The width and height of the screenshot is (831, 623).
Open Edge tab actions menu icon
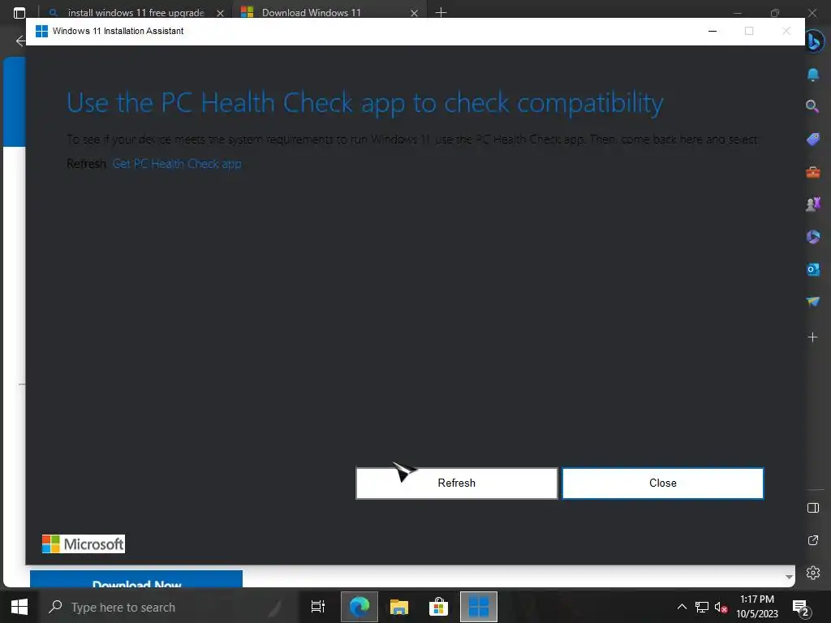coord(19,13)
